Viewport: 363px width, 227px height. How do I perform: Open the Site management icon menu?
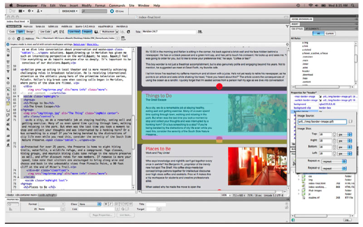click(x=39, y=11)
